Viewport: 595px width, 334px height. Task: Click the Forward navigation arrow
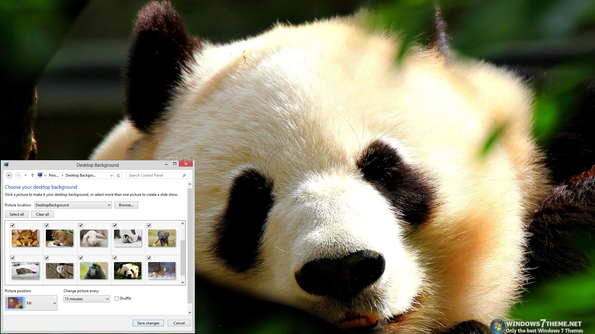(18, 175)
